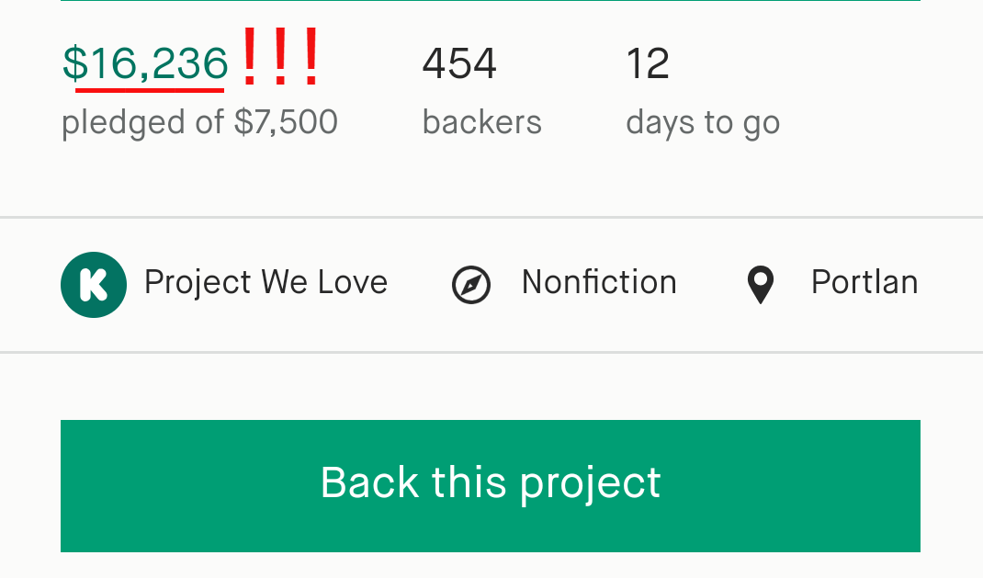Select the green Kickstarter K badge icon

pyautogui.click(x=94, y=285)
